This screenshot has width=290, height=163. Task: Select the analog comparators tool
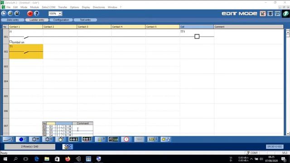(x=113, y=139)
